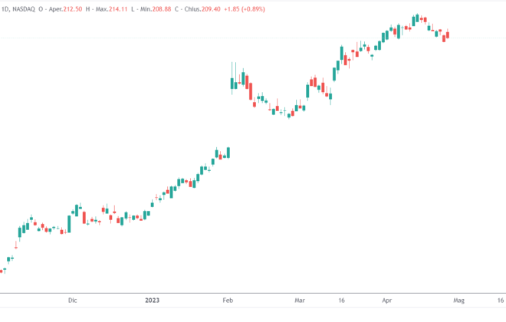Viewport: 506px width, 322px height.
Task: Select the 2023 year label on time axis
Action: (153, 301)
